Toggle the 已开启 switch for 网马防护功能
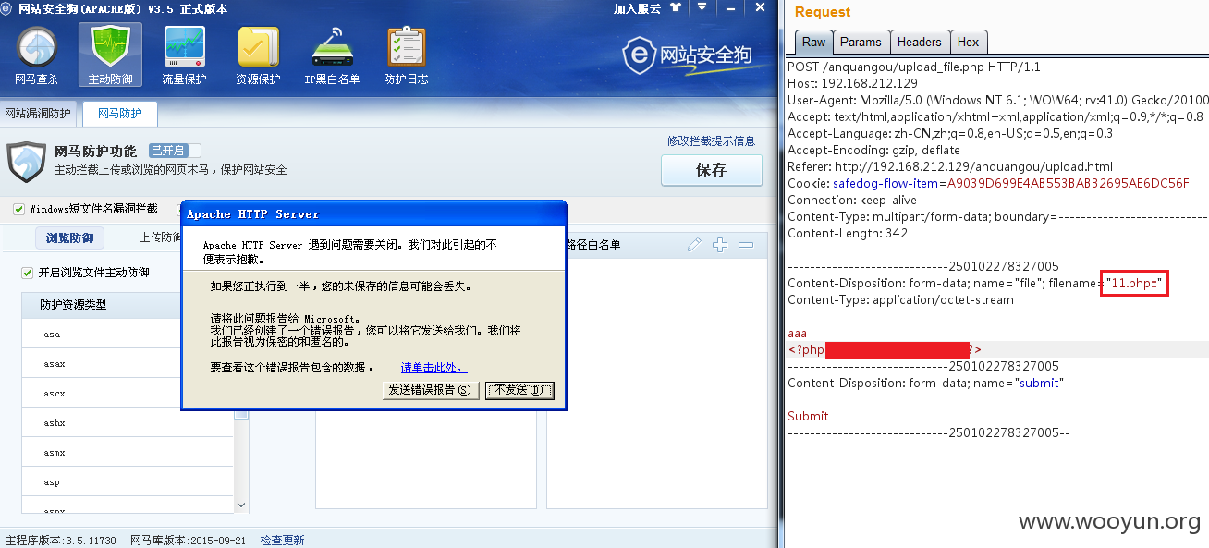 [x=175, y=151]
